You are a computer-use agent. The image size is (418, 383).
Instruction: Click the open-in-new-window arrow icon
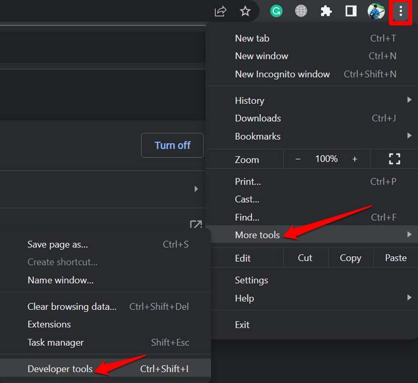(x=196, y=224)
